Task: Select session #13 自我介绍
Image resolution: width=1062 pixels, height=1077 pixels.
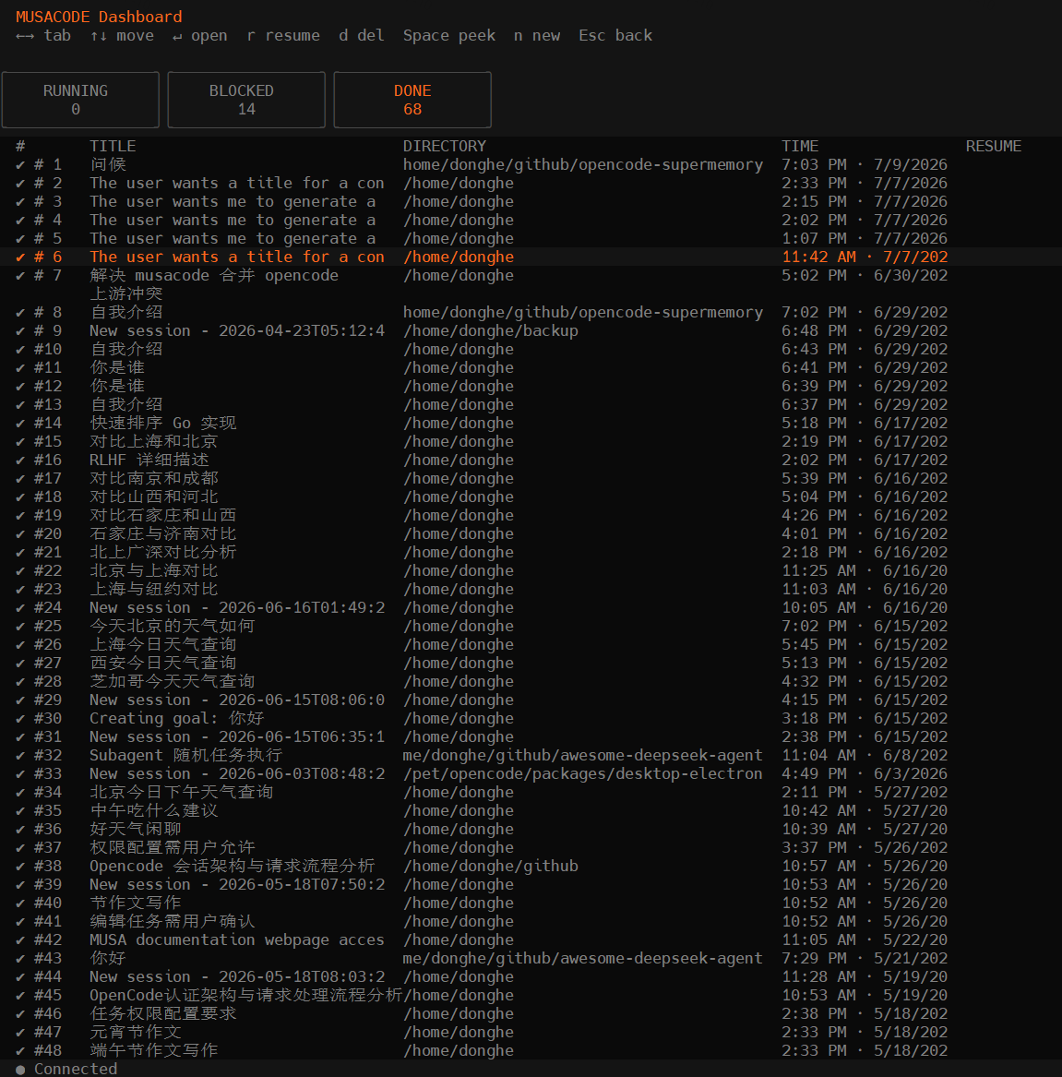Action: point(531,404)
